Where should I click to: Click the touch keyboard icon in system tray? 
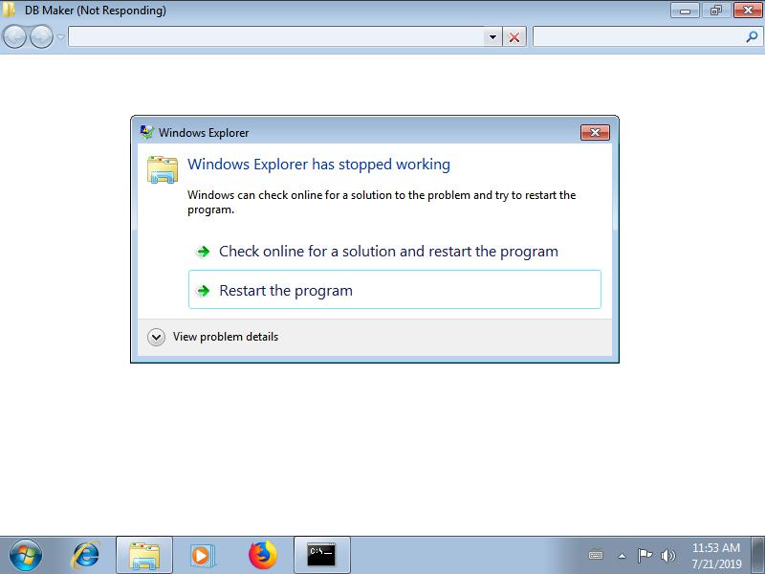pyautogui.click(x=596, y=555)
